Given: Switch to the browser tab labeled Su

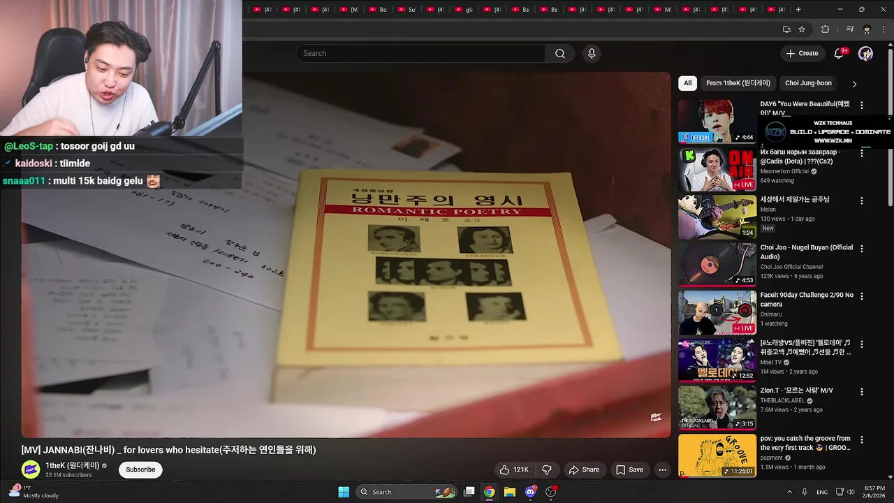Looking at the screenshot, I should coord(406,10).
